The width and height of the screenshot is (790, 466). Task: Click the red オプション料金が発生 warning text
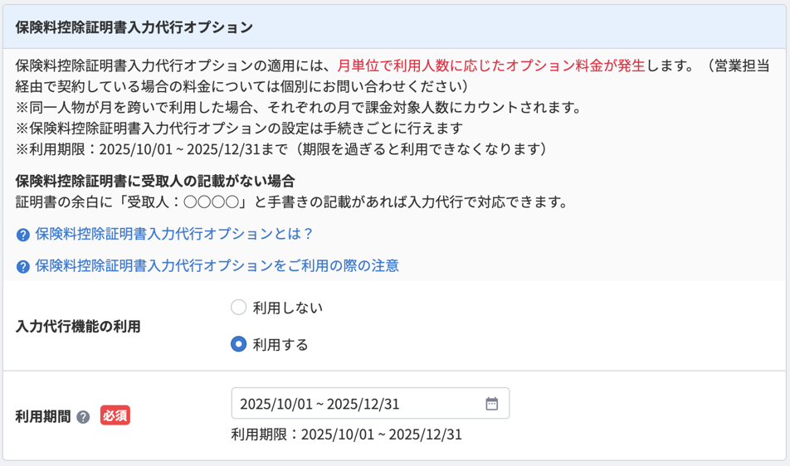[x=491, y=66]
